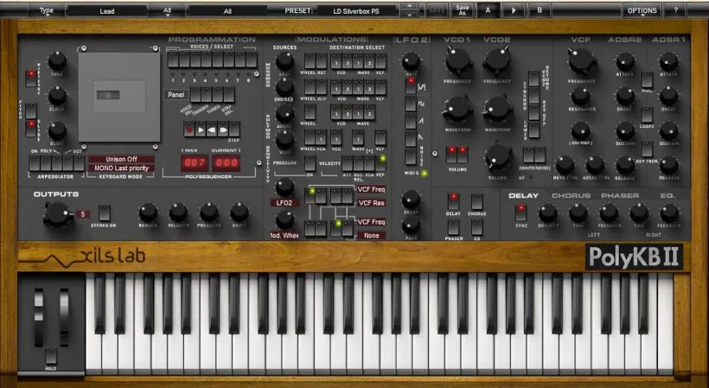
Task: Select the LFO2 square waveform switch
Action: click(411, 104)
